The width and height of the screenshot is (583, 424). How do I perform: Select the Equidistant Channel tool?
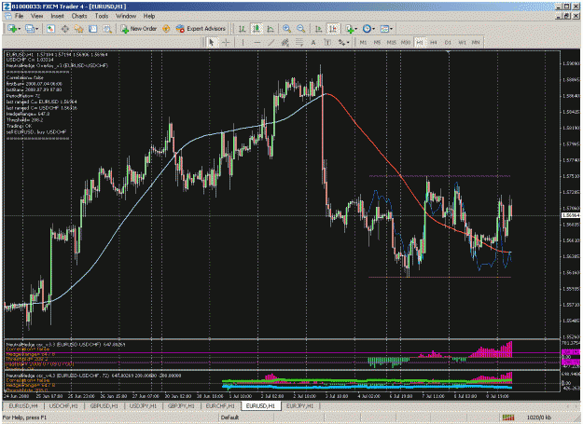click(285, 42)
